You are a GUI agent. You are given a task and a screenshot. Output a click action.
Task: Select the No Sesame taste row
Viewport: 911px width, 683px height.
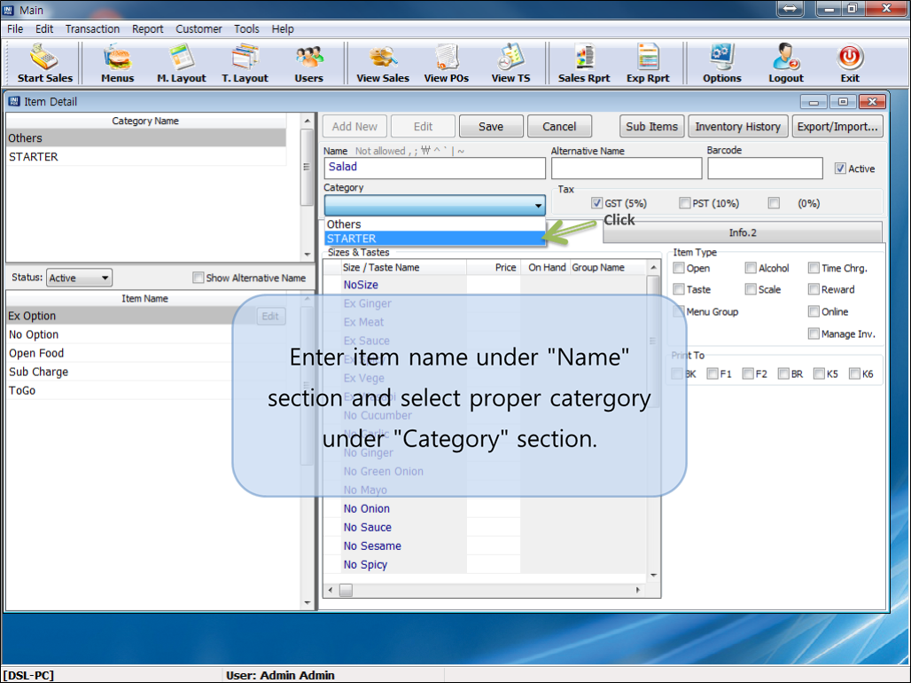click(485, 546)
